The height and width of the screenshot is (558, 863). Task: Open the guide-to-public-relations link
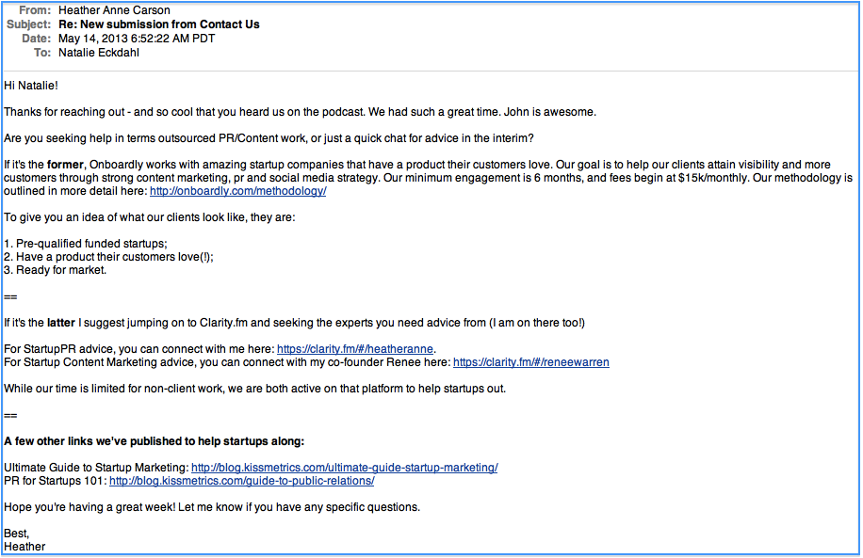pyautogui.click(x=241, y=481)
